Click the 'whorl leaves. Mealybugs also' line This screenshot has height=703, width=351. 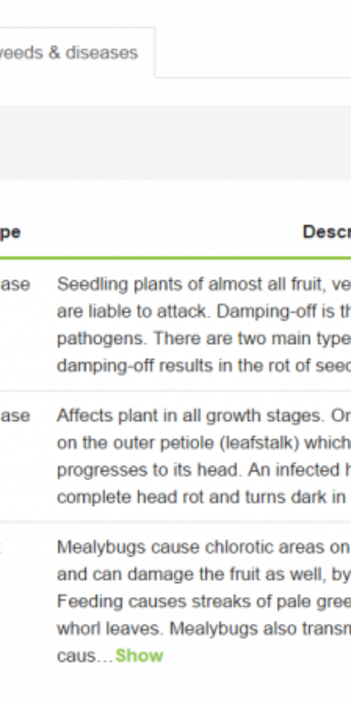click(204, 629)
